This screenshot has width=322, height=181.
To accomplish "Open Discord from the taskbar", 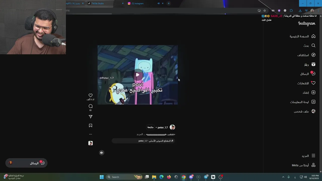I will 191,177.
